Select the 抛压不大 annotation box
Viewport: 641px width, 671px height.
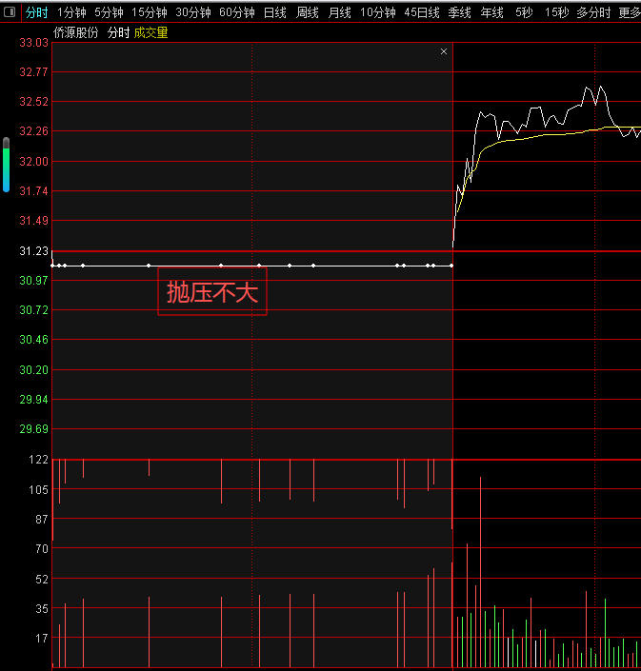tap(212, 292)
